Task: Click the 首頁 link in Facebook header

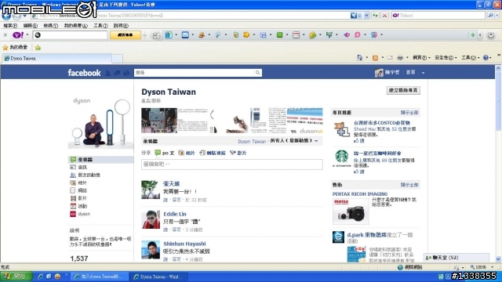Action: [410, 73]
